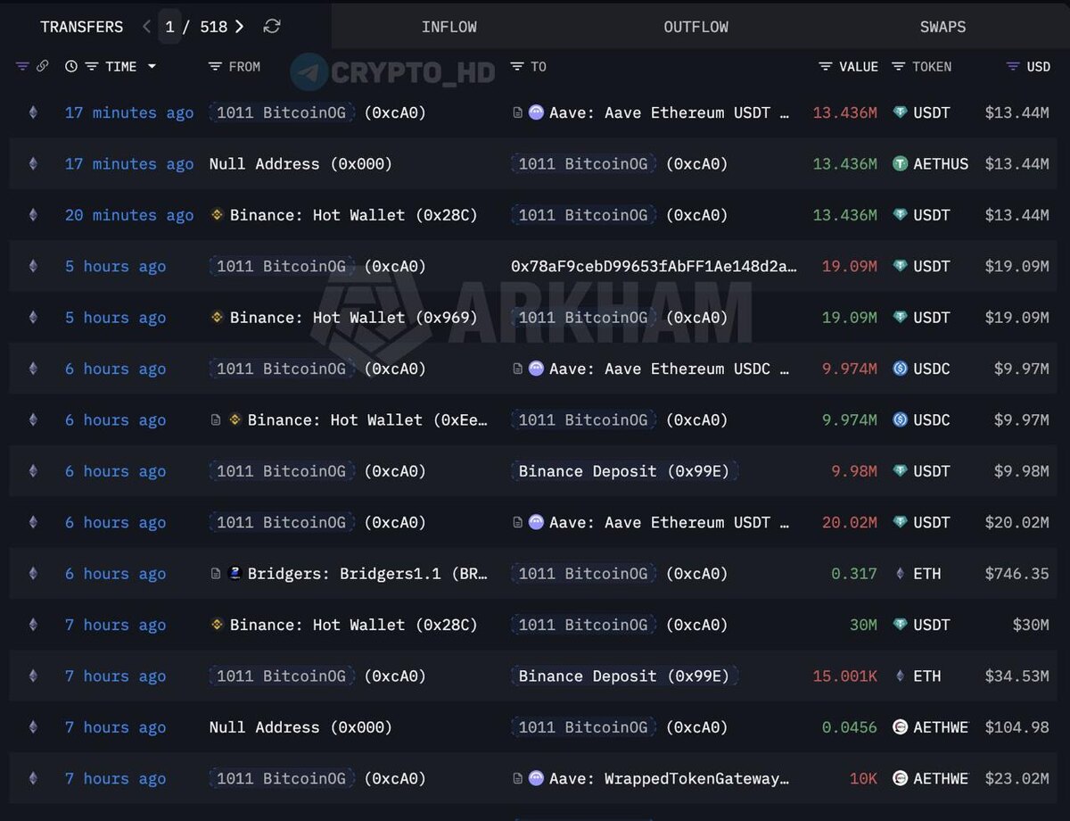Click the Aave icon in the first row

[x=536, y=112]
